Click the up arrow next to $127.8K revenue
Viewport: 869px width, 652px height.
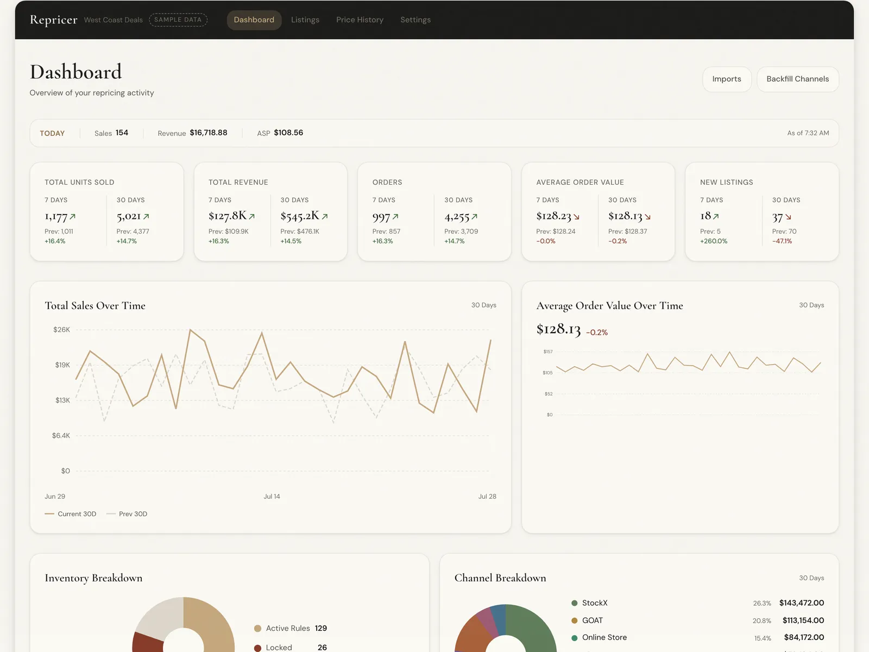[251, 217]
